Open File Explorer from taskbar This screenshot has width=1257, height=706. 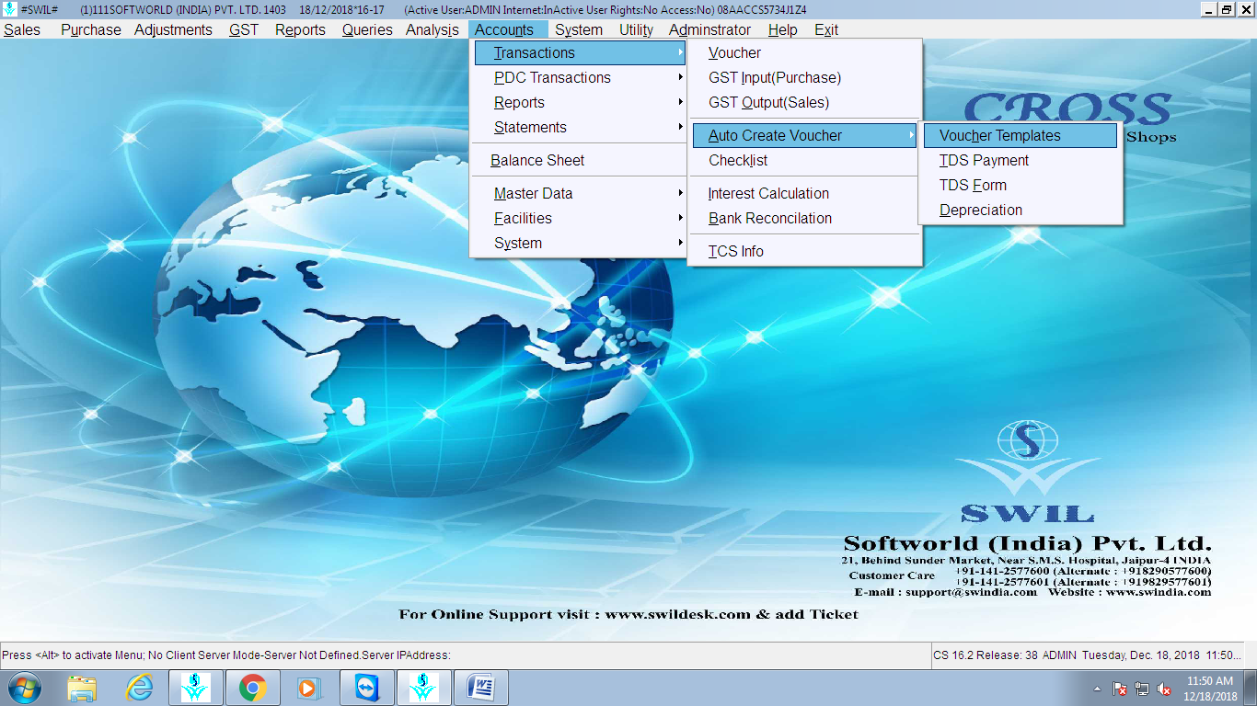pos(83,688)
